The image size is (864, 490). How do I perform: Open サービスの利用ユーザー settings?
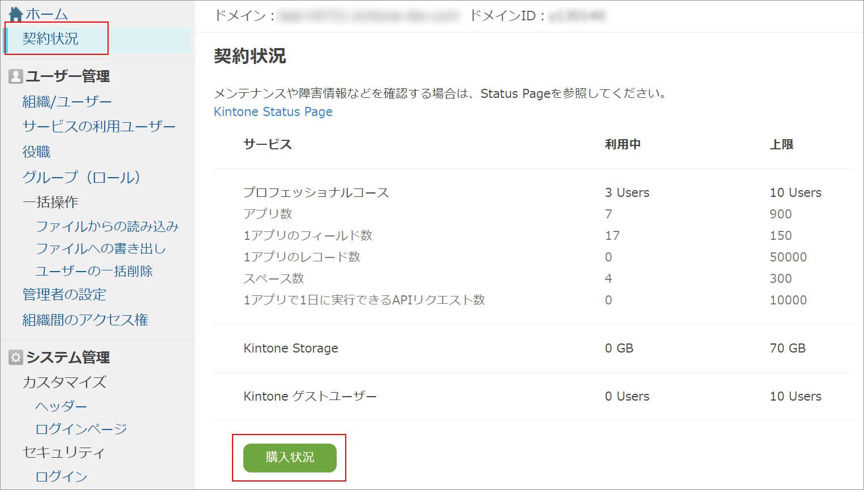(x=98, y=126)
